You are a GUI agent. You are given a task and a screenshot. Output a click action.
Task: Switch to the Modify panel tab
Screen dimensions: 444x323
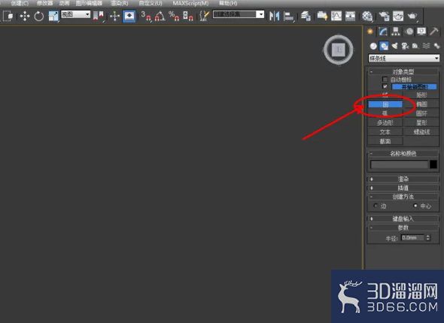pos(383,32)
